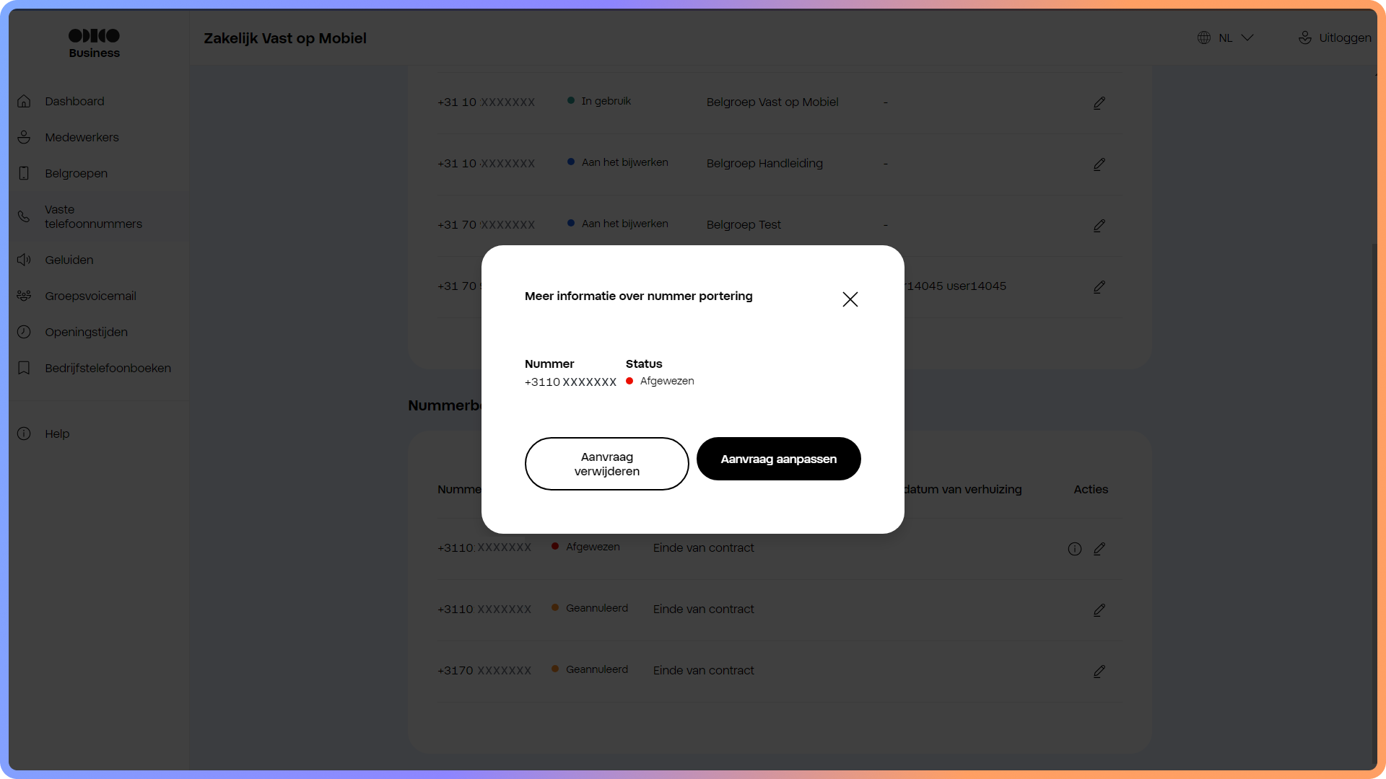The width and height of the screenshot is (1386, 779).
Task: Click the Uitloggen account icon
Action: pos(1305,38)
